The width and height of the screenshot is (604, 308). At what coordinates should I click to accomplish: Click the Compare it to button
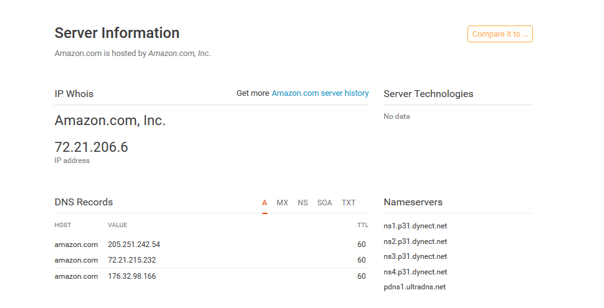click(x=500, y=34)
